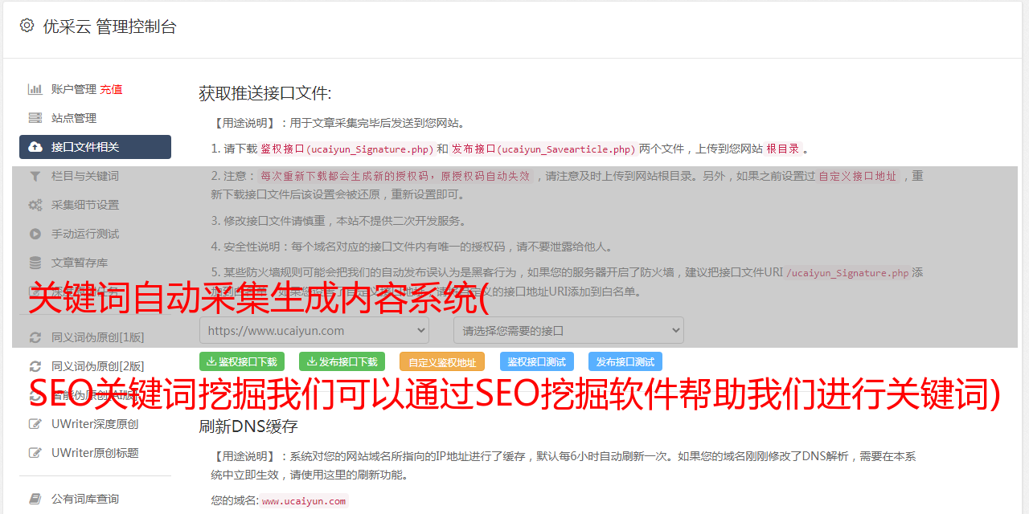This screenshot has height=514, width=1029.
Task: Run the 鉴权接口测试 button
Action: pyautogui.click(x=537, y=361)
